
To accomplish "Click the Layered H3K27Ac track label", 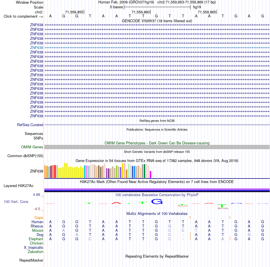I will (18, 186).
